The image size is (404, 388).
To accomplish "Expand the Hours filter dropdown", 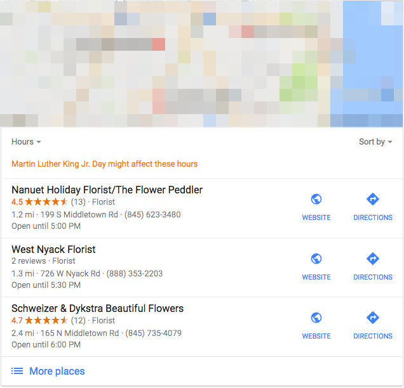I will [26, 142].
